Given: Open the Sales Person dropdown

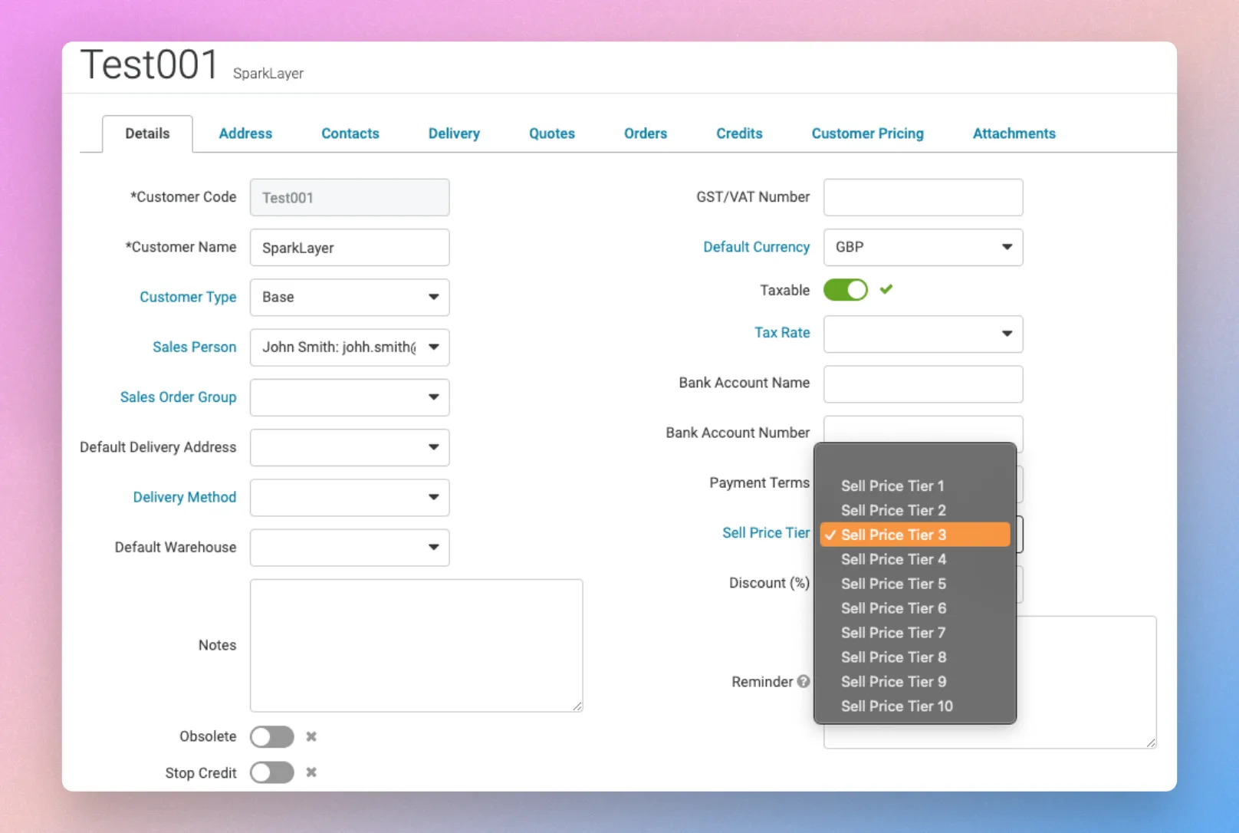Looking at the screenshot, I should coord(350,347).
